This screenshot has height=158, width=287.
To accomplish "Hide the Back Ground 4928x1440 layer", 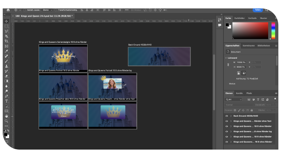I will (227, 116).
